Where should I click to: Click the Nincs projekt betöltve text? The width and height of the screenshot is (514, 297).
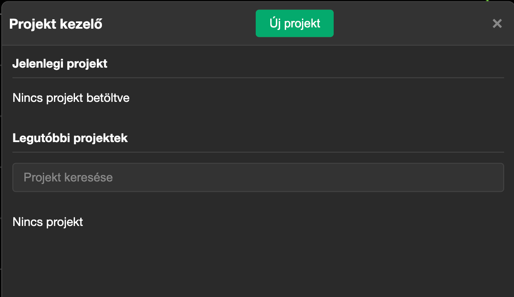[71, 98]
